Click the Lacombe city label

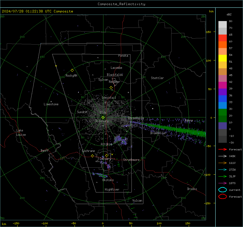116,68
